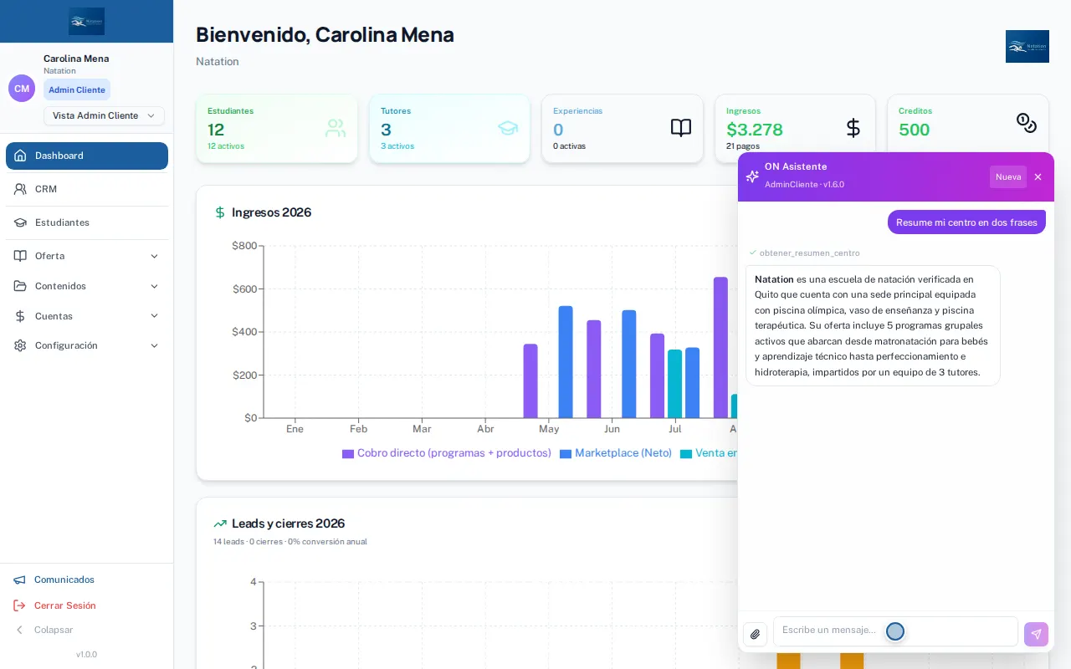Expand the Contenidos submenu chevron
The width and height of the screenshot is (1071, 669).
tap(154, 286)
